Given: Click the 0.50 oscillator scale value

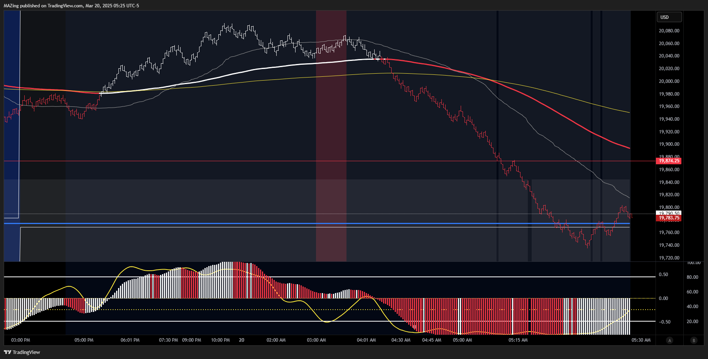Looking at the screenshot, I should click(x=664, y=275).
